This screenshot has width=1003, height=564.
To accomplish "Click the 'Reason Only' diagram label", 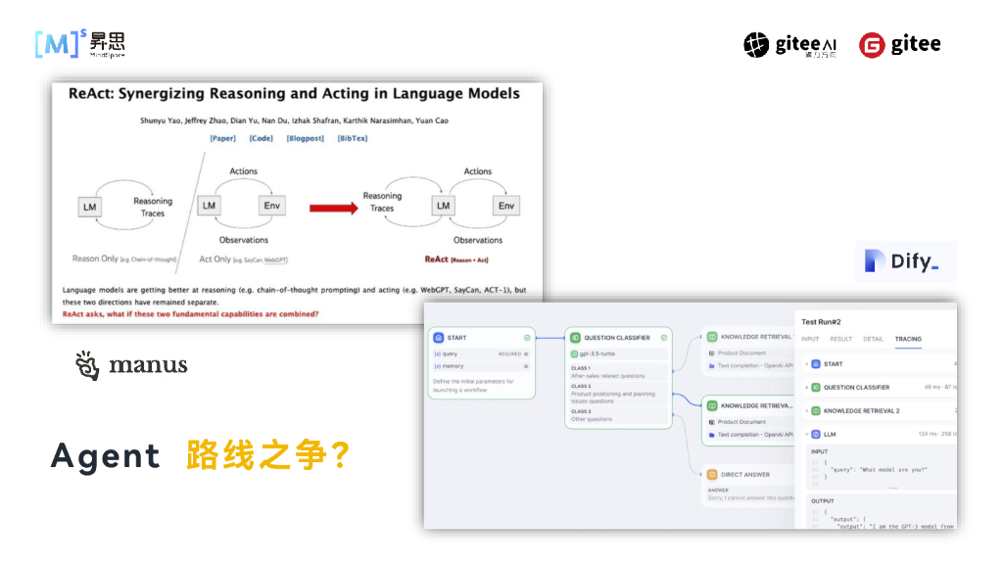I will click(123, 258).
